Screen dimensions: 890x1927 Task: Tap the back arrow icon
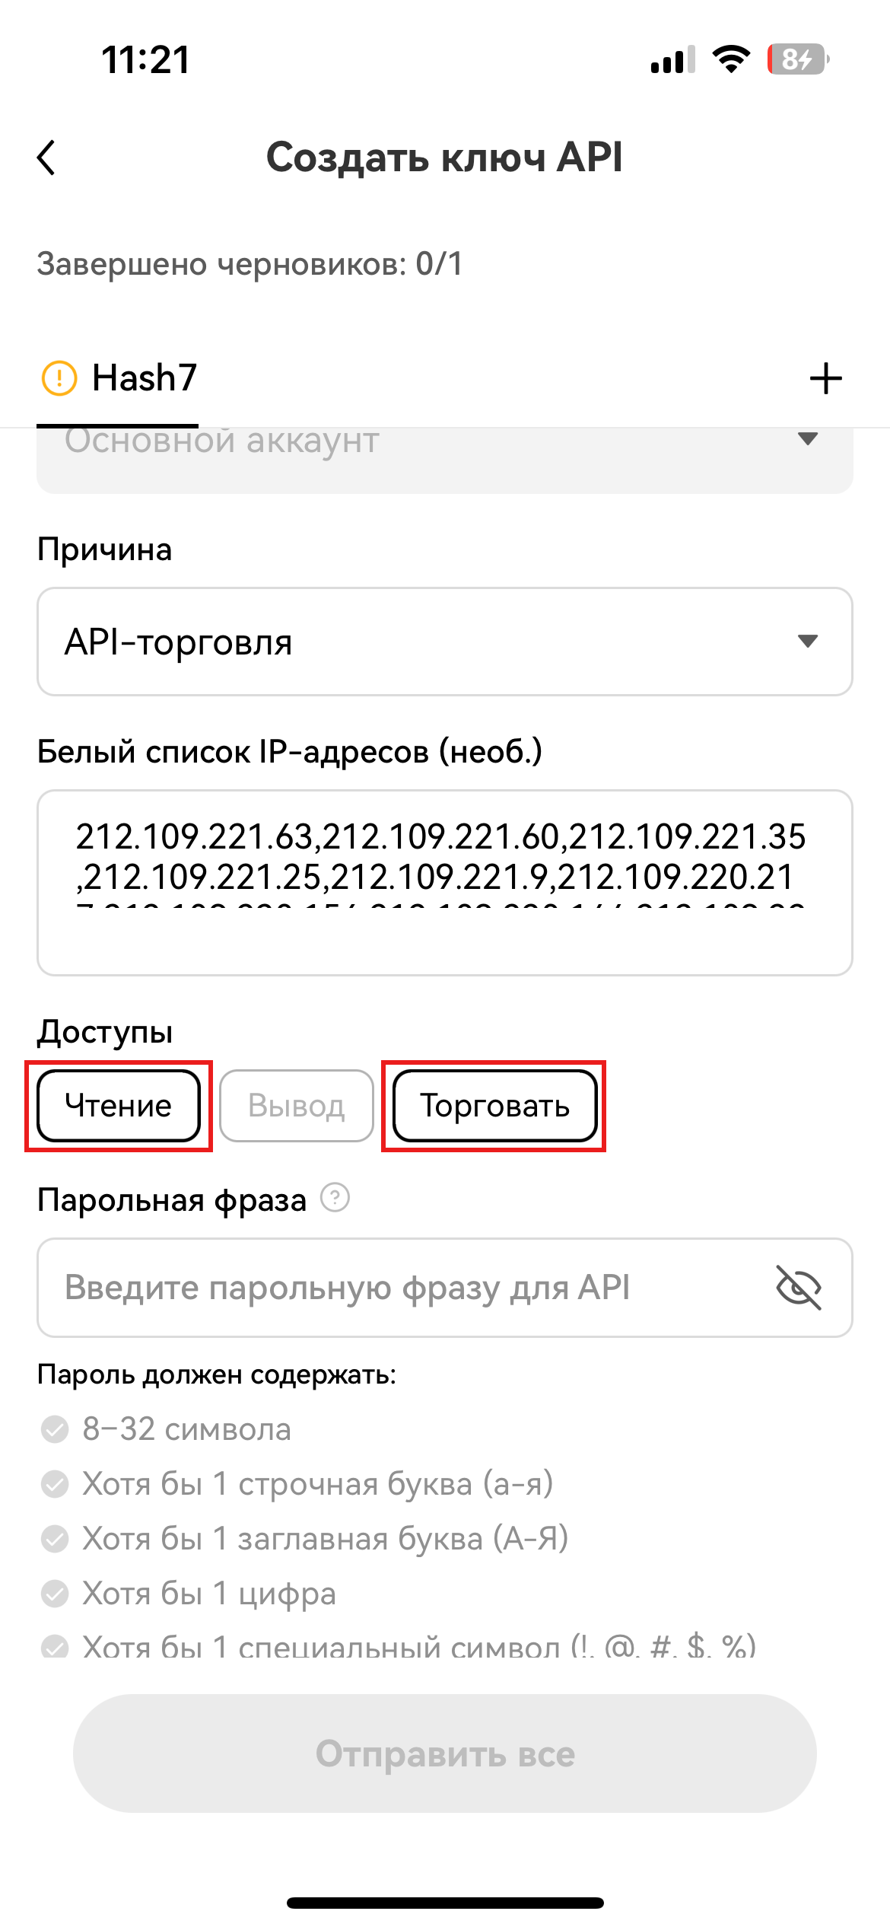click(47, 158)
